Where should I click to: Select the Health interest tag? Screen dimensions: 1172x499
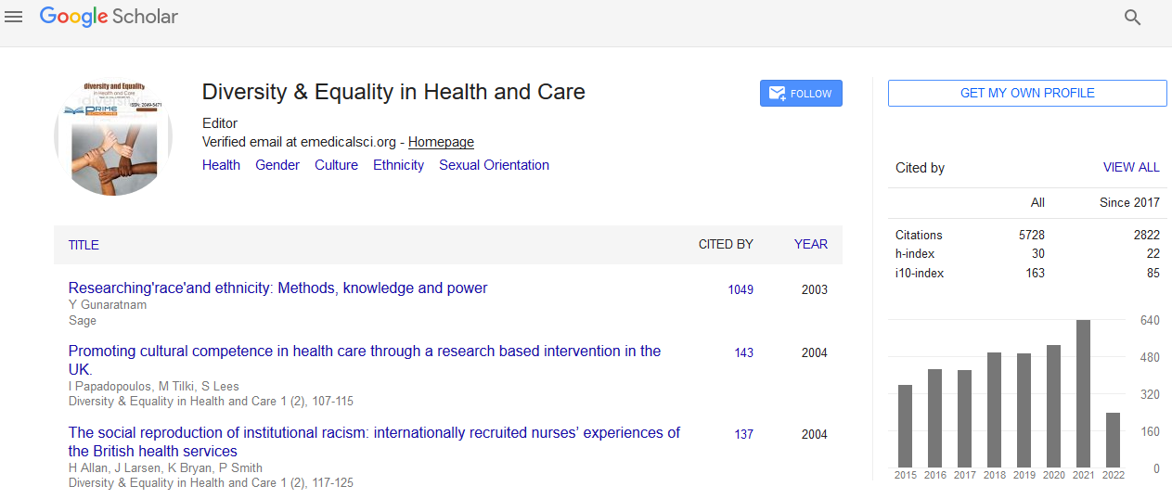pos(221,165)
